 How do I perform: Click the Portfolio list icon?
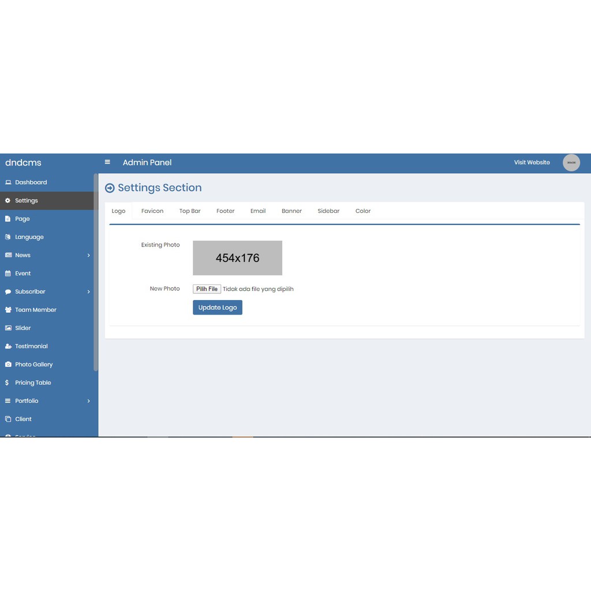click(8, 401)
